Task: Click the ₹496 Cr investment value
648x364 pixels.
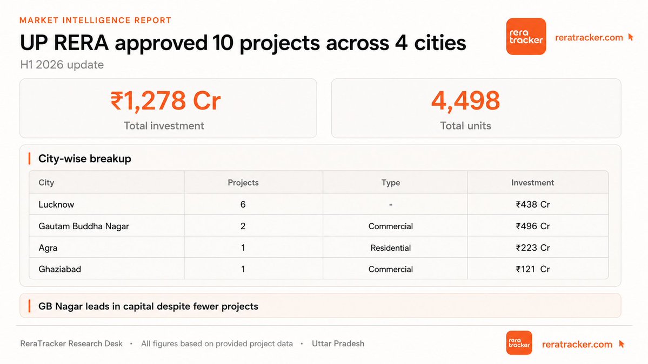Action: tap(533, 226)
